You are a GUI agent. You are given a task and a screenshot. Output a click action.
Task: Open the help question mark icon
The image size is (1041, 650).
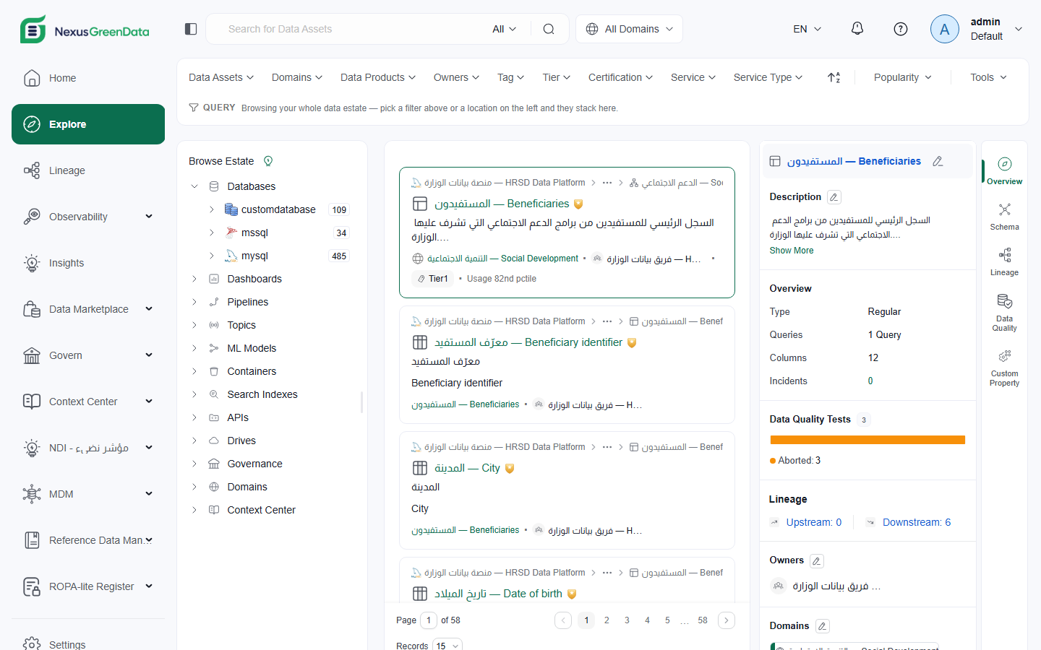click(901, 29)
